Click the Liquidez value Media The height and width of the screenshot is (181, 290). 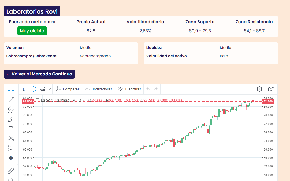click(x=225, y=48)
